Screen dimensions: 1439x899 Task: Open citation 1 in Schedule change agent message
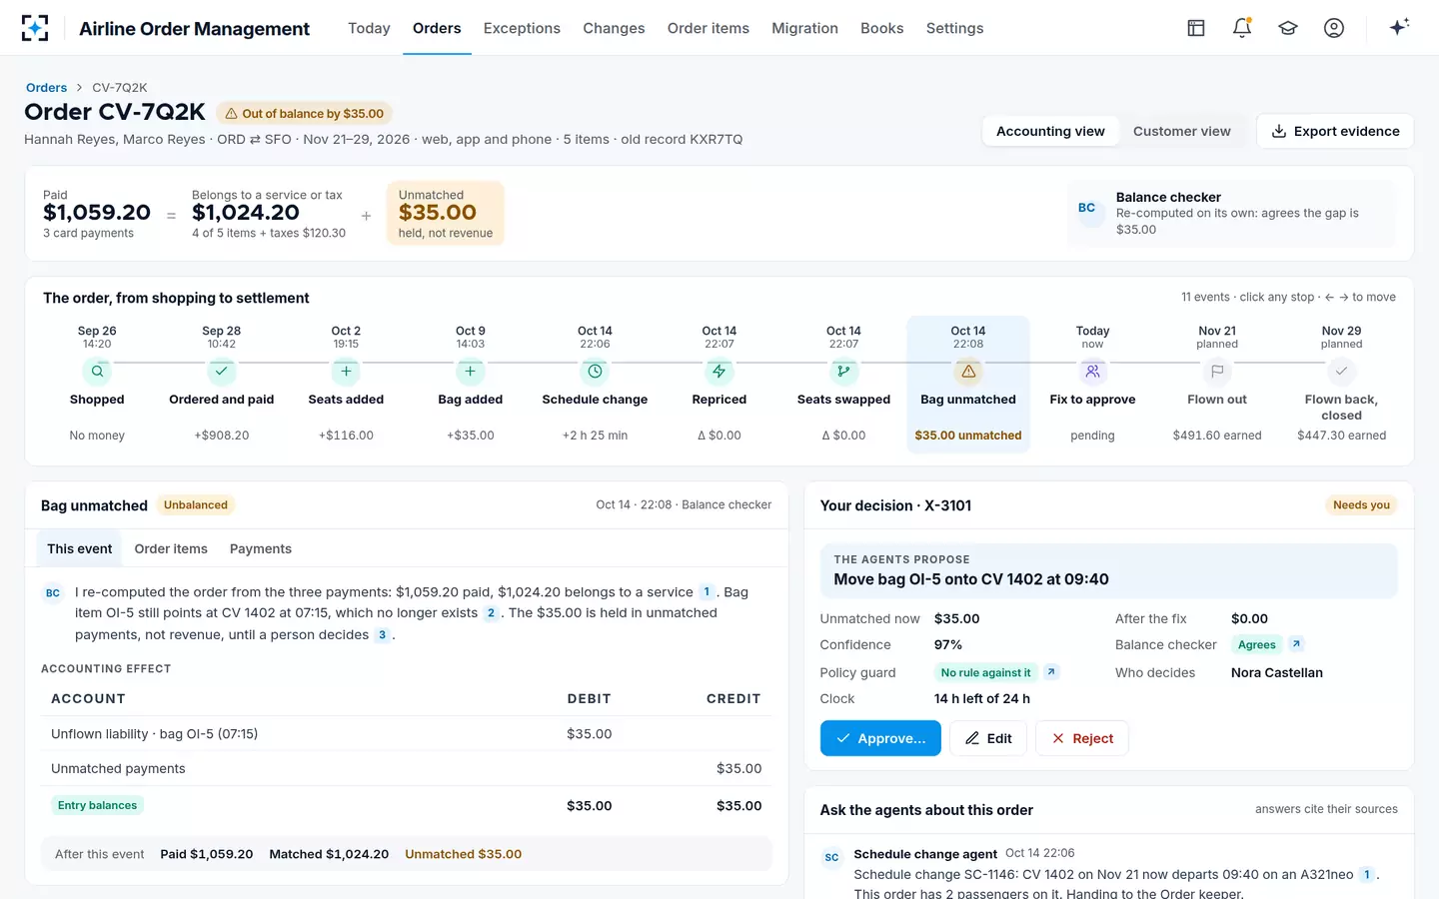point(1366,875)
